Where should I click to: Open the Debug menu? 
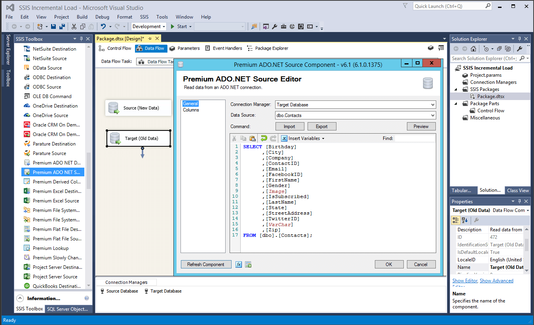coord(102,17)
